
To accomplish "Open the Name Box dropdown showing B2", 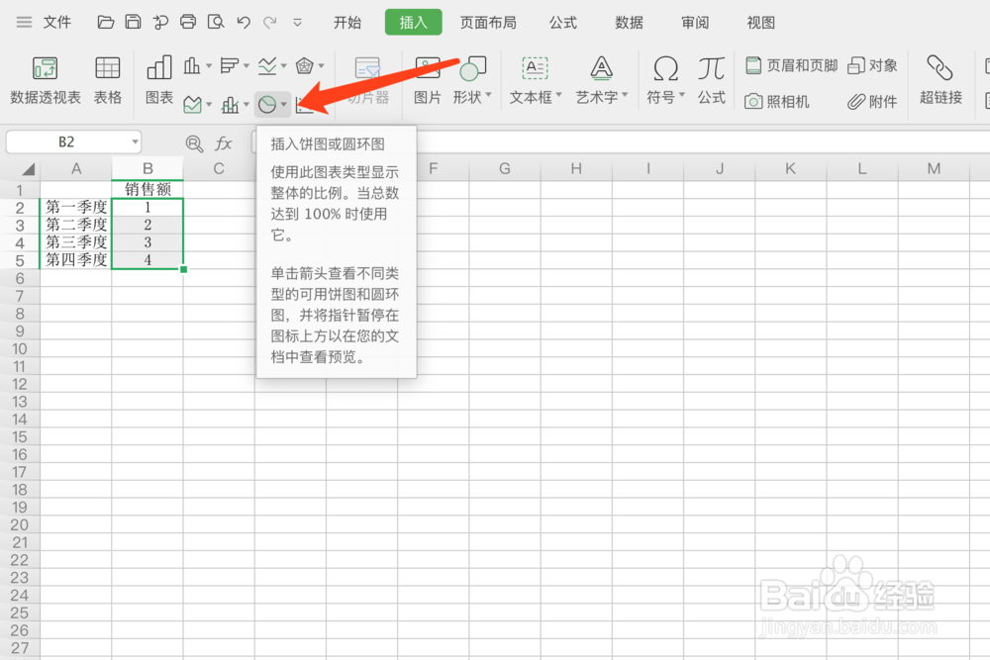I will pyautogui.click(x=135, y=141).
